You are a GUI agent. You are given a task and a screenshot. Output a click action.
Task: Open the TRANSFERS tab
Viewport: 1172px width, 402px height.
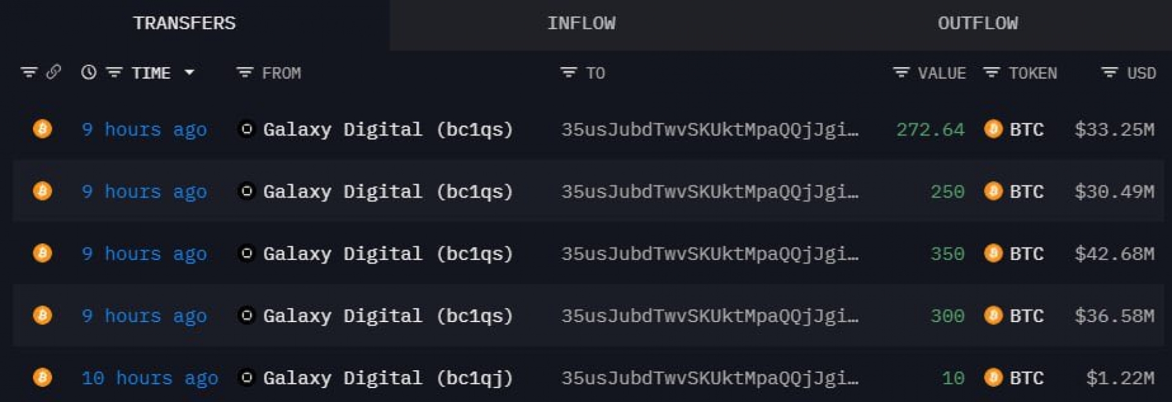(x=184, y=24)
